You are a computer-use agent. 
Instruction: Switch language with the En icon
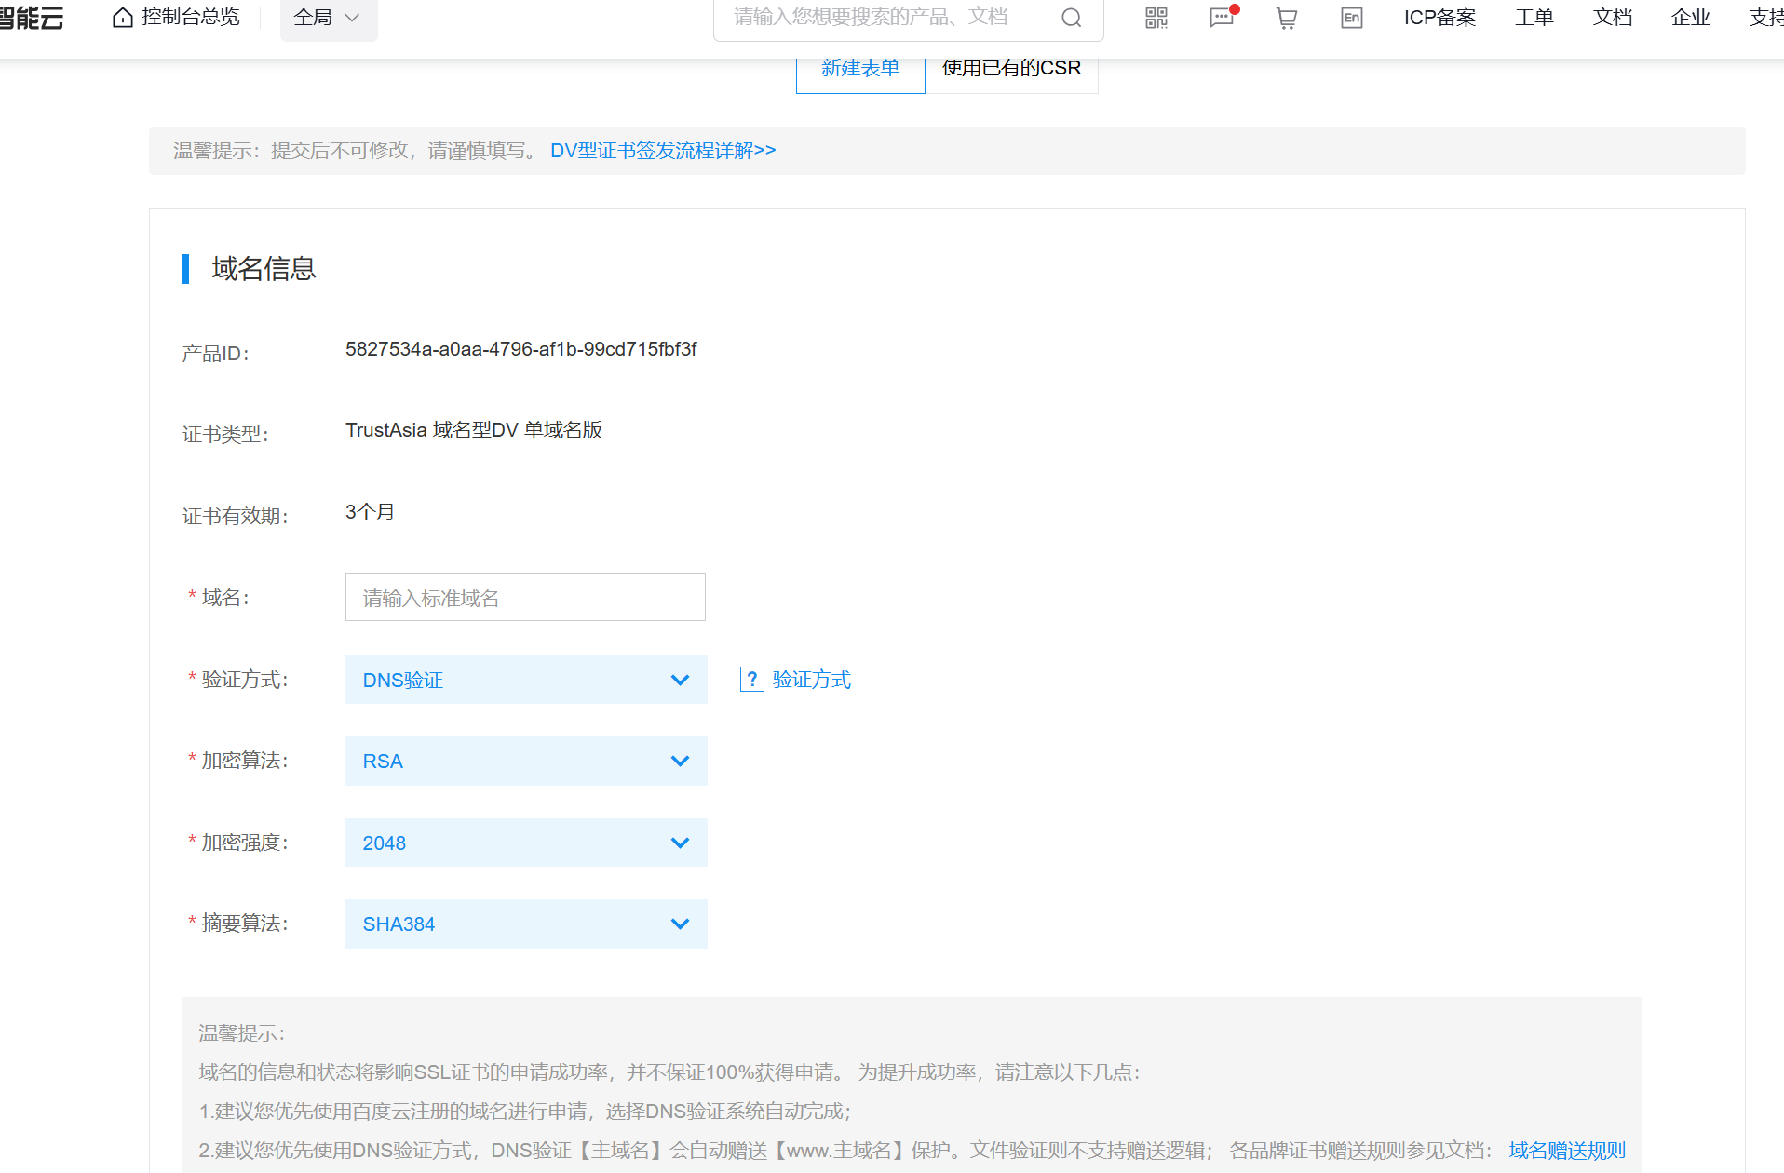[x=1351, y=18]
